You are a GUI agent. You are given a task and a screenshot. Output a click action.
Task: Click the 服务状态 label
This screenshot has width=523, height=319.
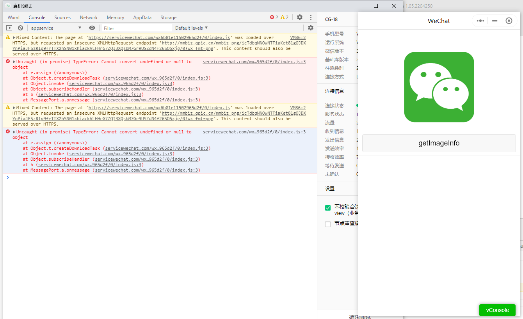(334, 114)
